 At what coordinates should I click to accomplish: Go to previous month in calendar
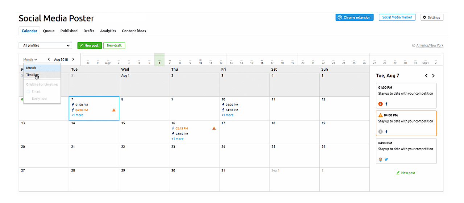(x=49, y=59)
